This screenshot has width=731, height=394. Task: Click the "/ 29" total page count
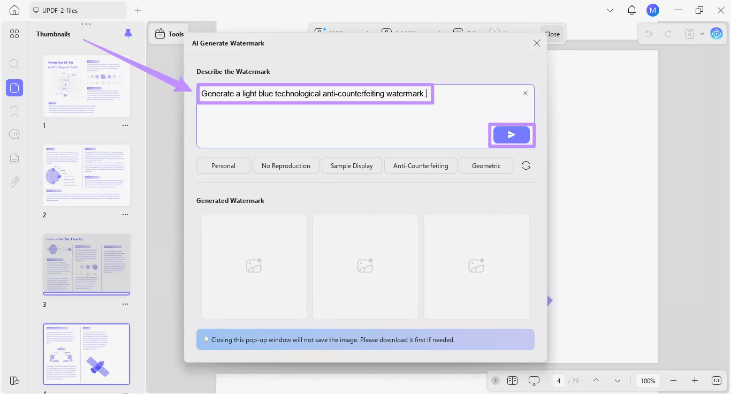click(x=573, y=381)
